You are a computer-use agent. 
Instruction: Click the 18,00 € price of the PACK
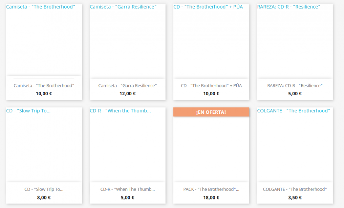coord(211,198)
